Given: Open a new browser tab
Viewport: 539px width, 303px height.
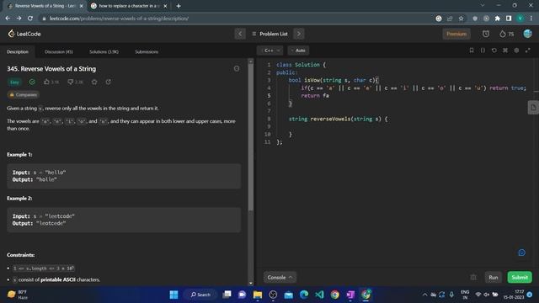Looking at the screenshot, I should pos(179,6).
